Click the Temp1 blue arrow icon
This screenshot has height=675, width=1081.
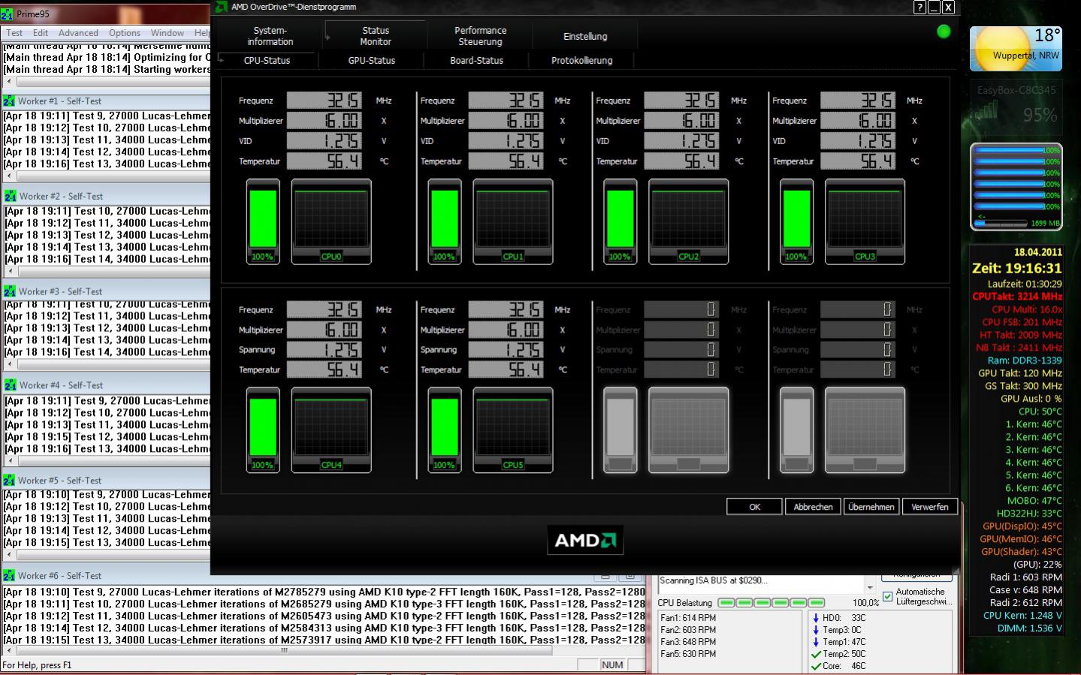(x=816, y=642)
